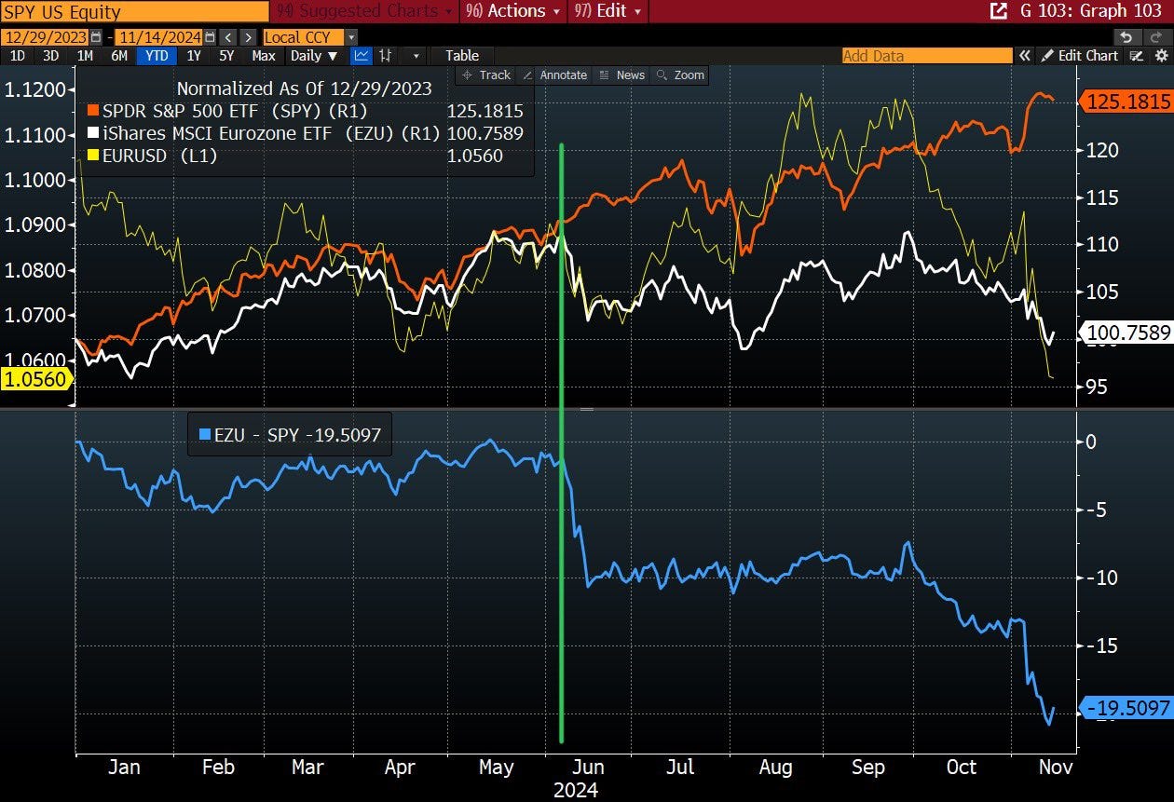Select the bar/candle chart type icon

pos(385,56)
